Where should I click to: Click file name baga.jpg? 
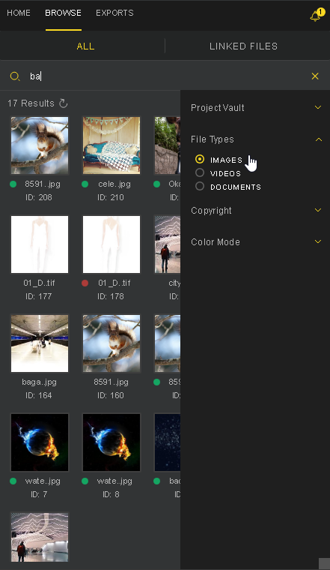coord(39,382)
